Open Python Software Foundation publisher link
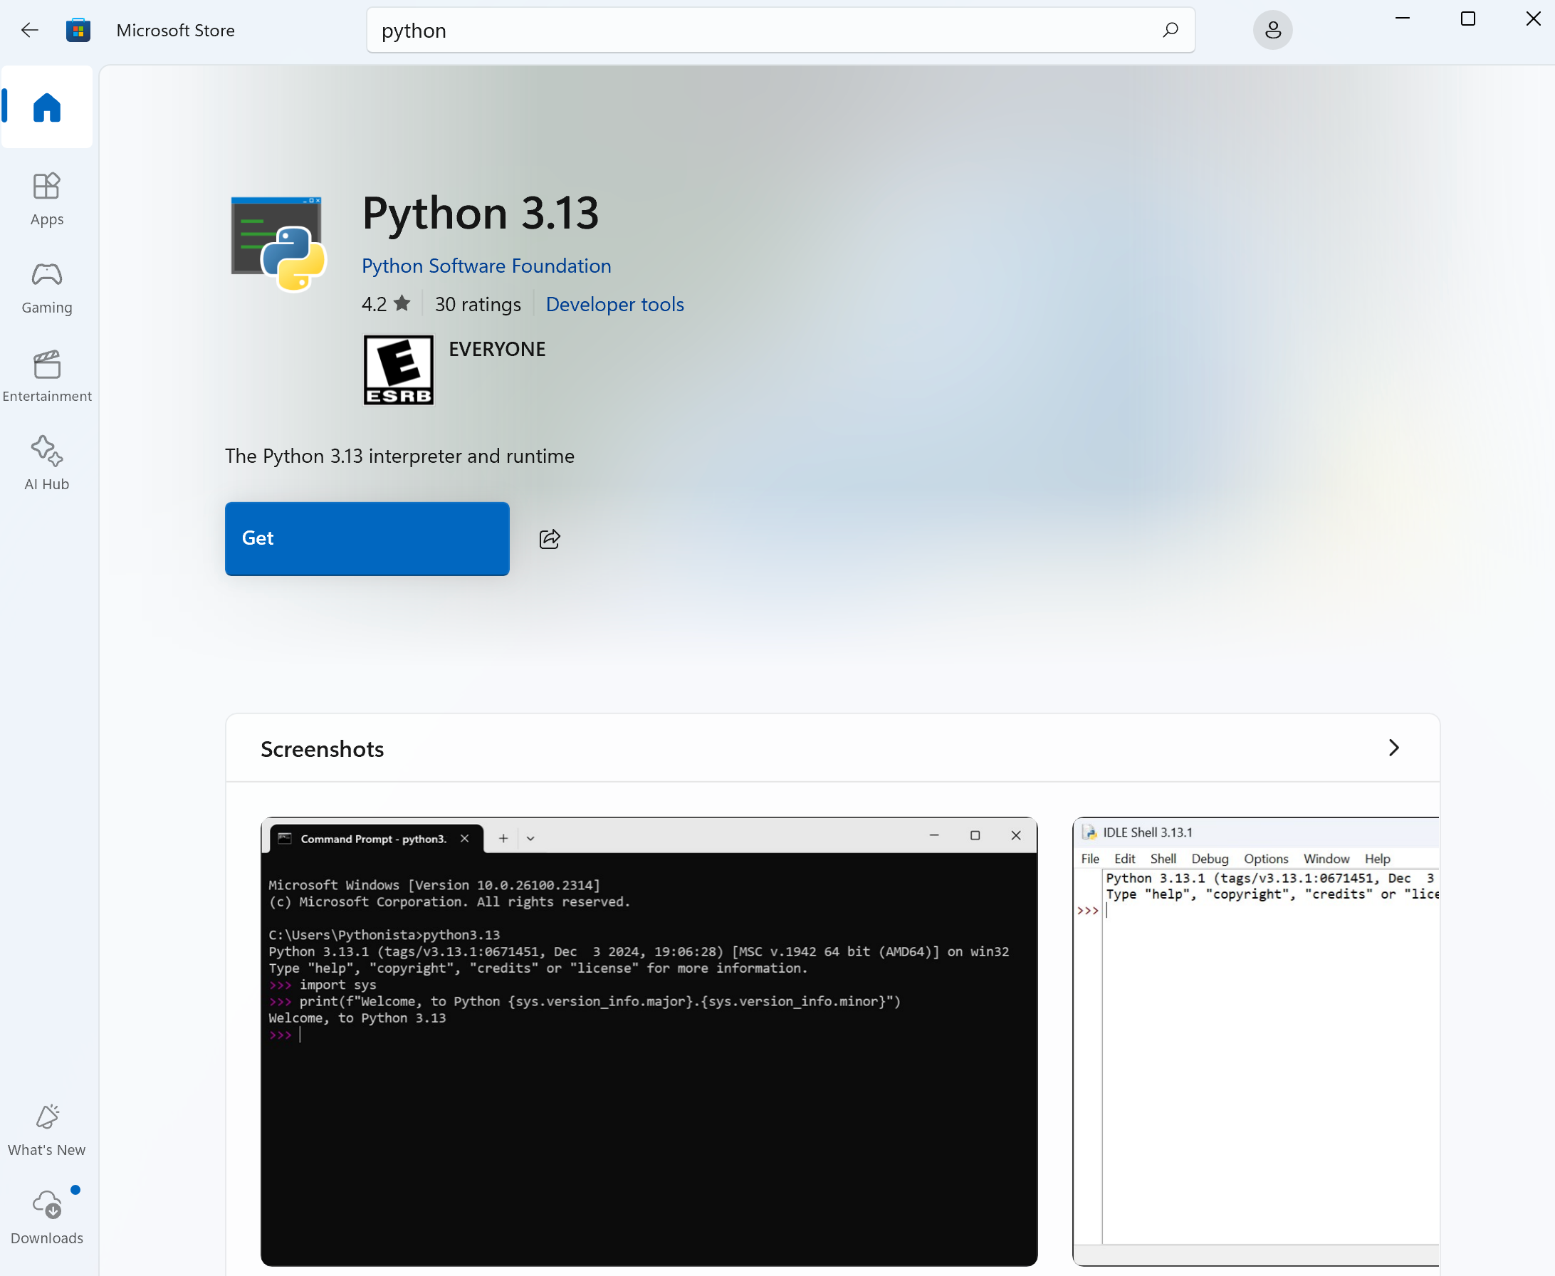 pyautogui.click(x=486, y=266)
